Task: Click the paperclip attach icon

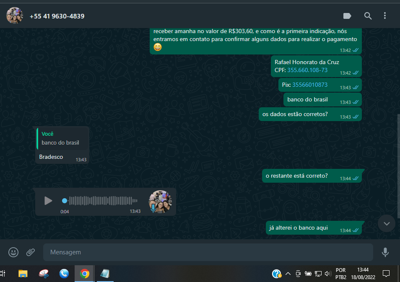Action: click(31, 252)
